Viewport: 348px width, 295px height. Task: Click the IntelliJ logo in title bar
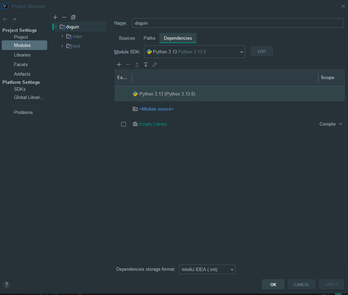[5, 6]
